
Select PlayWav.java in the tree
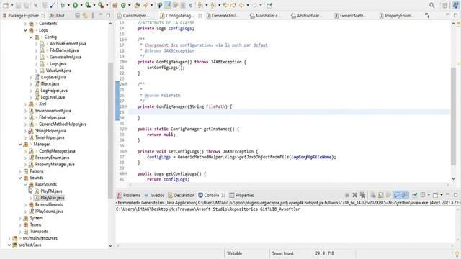tap(53, 198)
